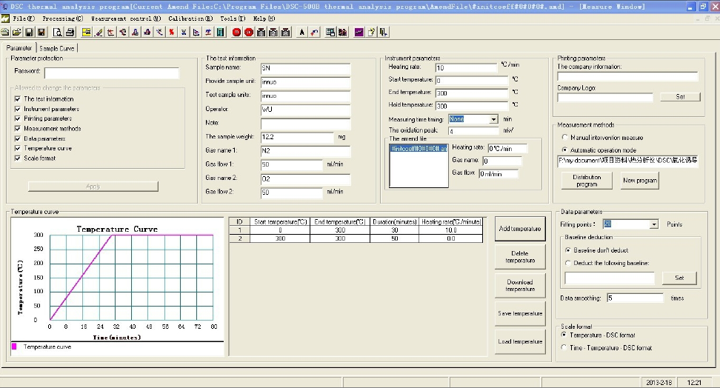Select 'Manual intervention measure' radio button
Viewport: 720px width, 388px height.
click(564, 137)
